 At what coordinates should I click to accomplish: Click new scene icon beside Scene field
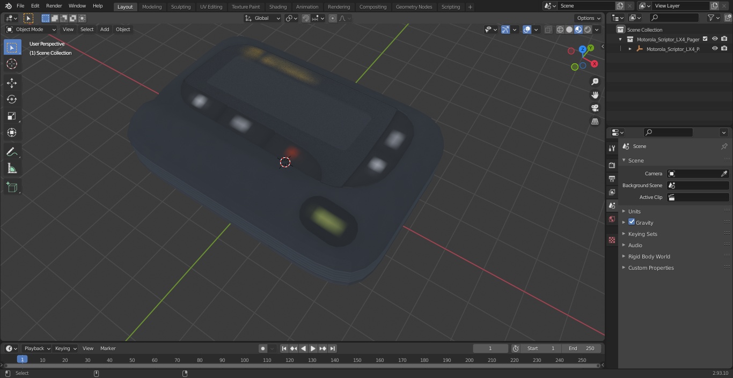(620, 6)
